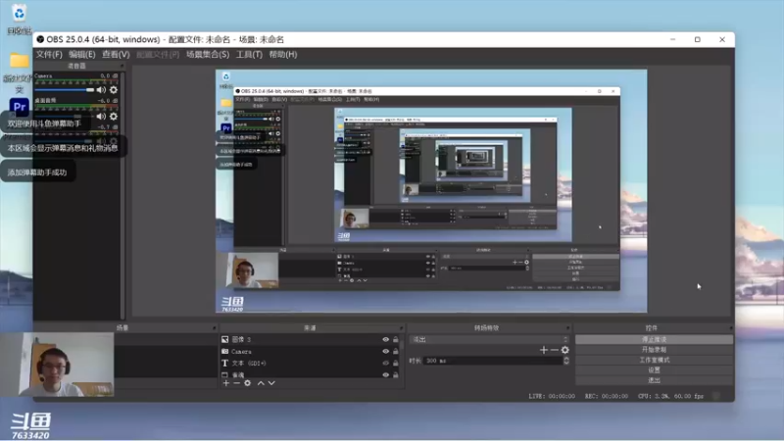Lock the 图像 3 source
Viewport: 784px width, 441px height.
396,339
